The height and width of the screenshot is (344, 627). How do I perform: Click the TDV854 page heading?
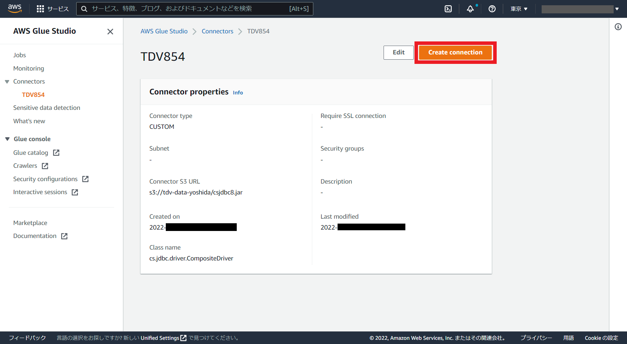pyautogui.click(x=163, y=57)
